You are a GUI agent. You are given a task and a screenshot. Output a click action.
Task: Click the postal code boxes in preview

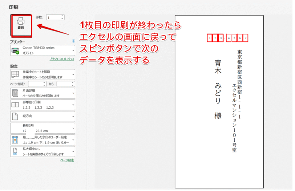227,38
